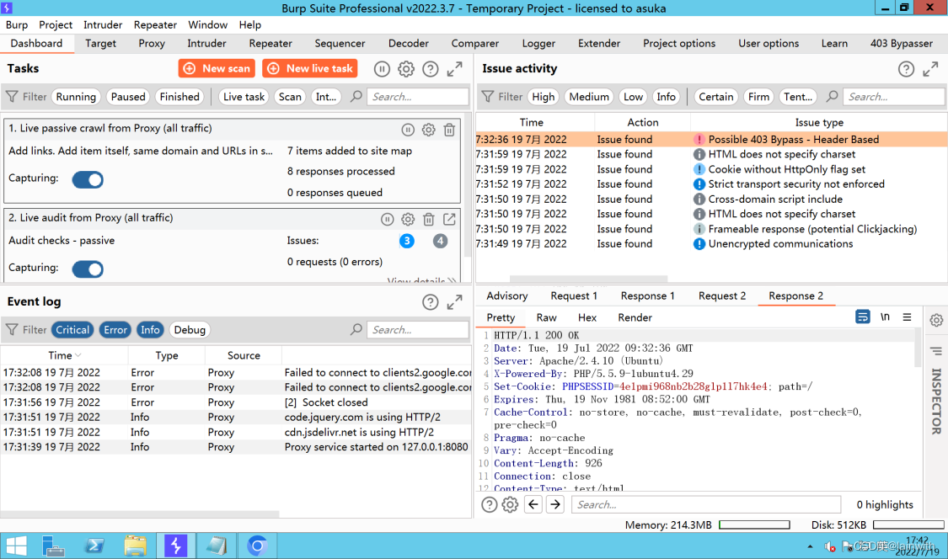
Task: Switch to the 403 Bypasser tab
Action: (x=902, y=44)
